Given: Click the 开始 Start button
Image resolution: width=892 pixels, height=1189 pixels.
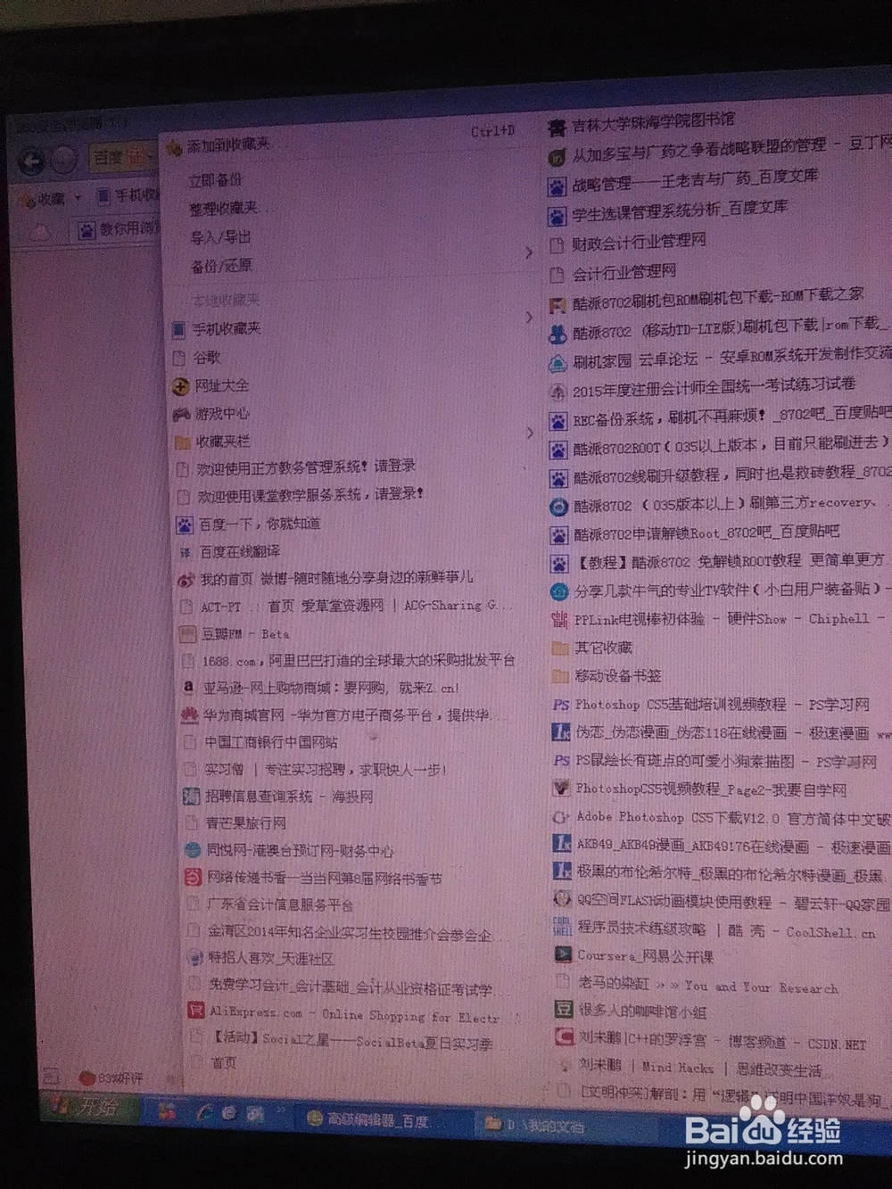Looking at the screenshot, I should click(x=87, y=1107).
